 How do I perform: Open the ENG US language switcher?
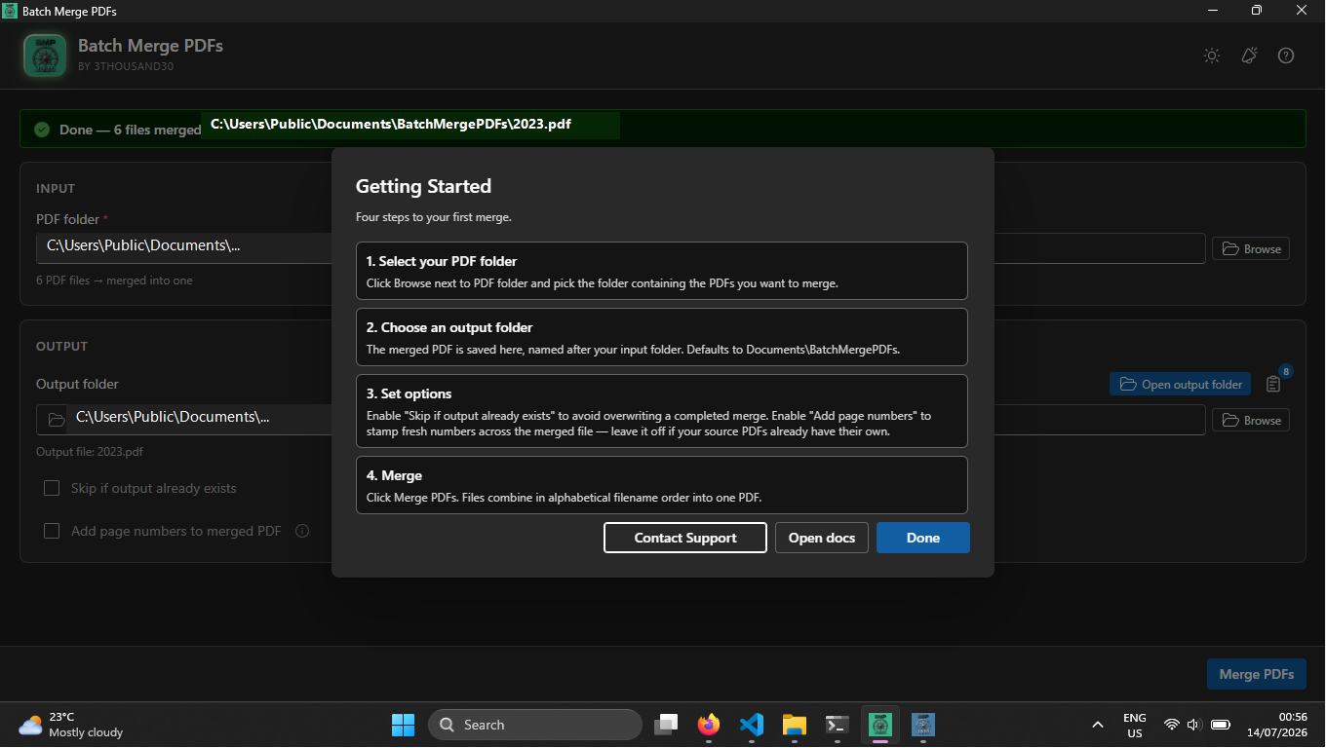coord(1135,725)
